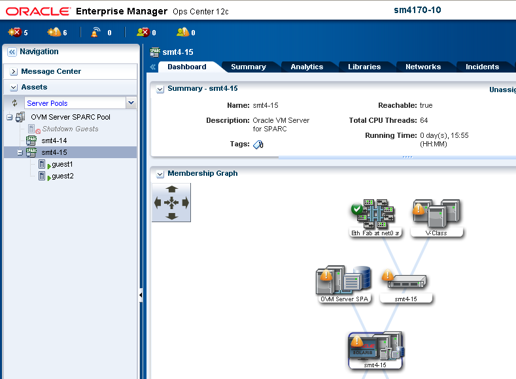The height and width of the screenshot is (379, 516).
Task: Collapse the smt4-15 tree node
Action: 20,152
